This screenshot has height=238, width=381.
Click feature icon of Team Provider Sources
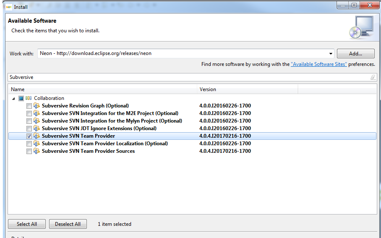pyautogui.click(x=37, y=151)
